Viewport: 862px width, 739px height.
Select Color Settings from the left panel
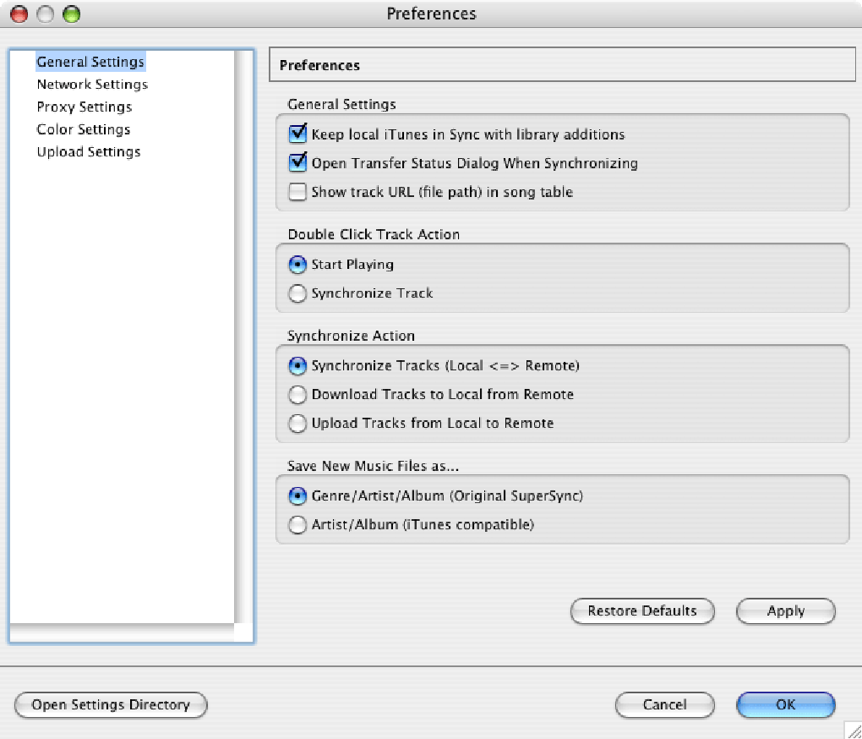click(x=83, y=129)
